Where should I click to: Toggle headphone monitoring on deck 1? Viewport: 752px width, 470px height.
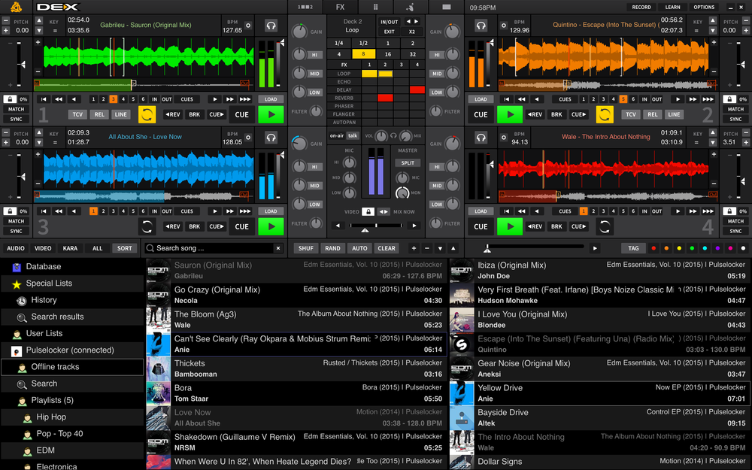[x=271, y=25]
